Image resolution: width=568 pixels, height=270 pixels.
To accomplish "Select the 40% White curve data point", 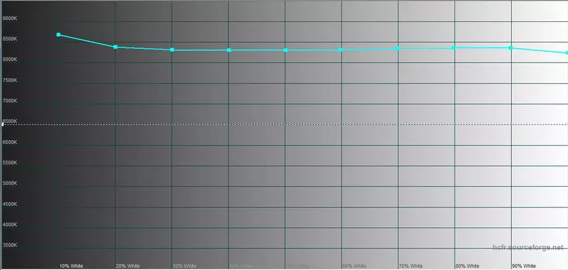I will coord(229,50).
